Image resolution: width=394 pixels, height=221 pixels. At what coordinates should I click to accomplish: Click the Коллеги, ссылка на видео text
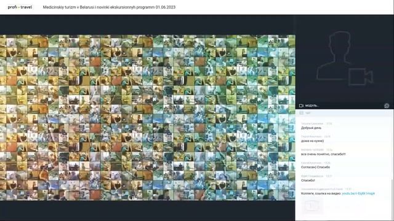tap(321, 193)
